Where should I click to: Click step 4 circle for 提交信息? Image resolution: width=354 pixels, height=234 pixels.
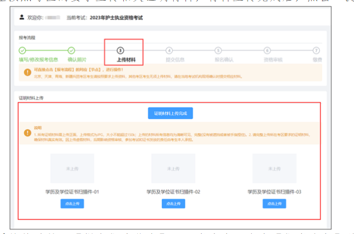169,51
